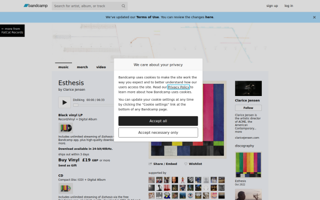Click Buy Vinyl
The image size is (320, 200).
click(x=69, y=160)
